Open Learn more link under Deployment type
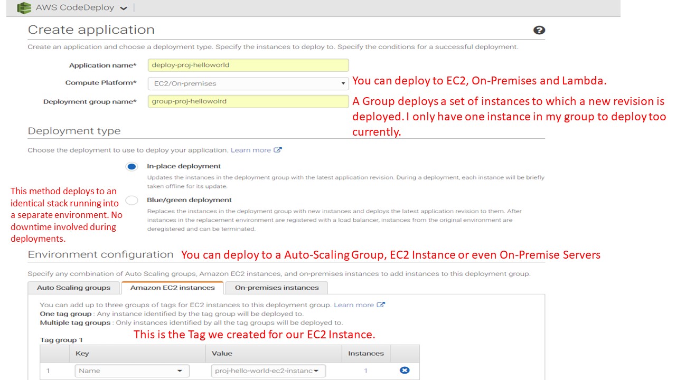The height and width of the screenshot is (380, 676). [250, 150]
